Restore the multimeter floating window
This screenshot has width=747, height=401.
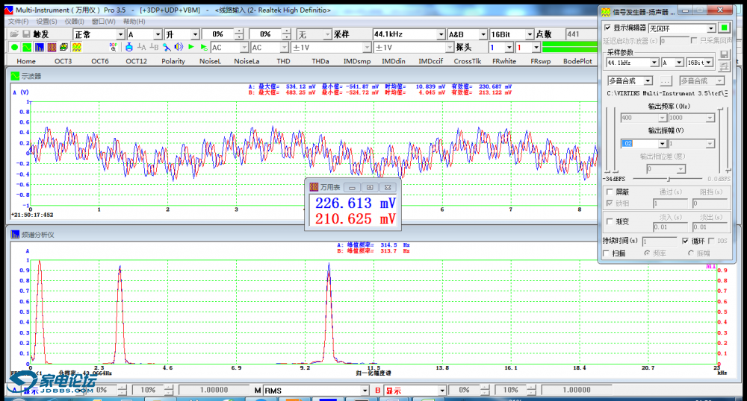coord(370,187)
